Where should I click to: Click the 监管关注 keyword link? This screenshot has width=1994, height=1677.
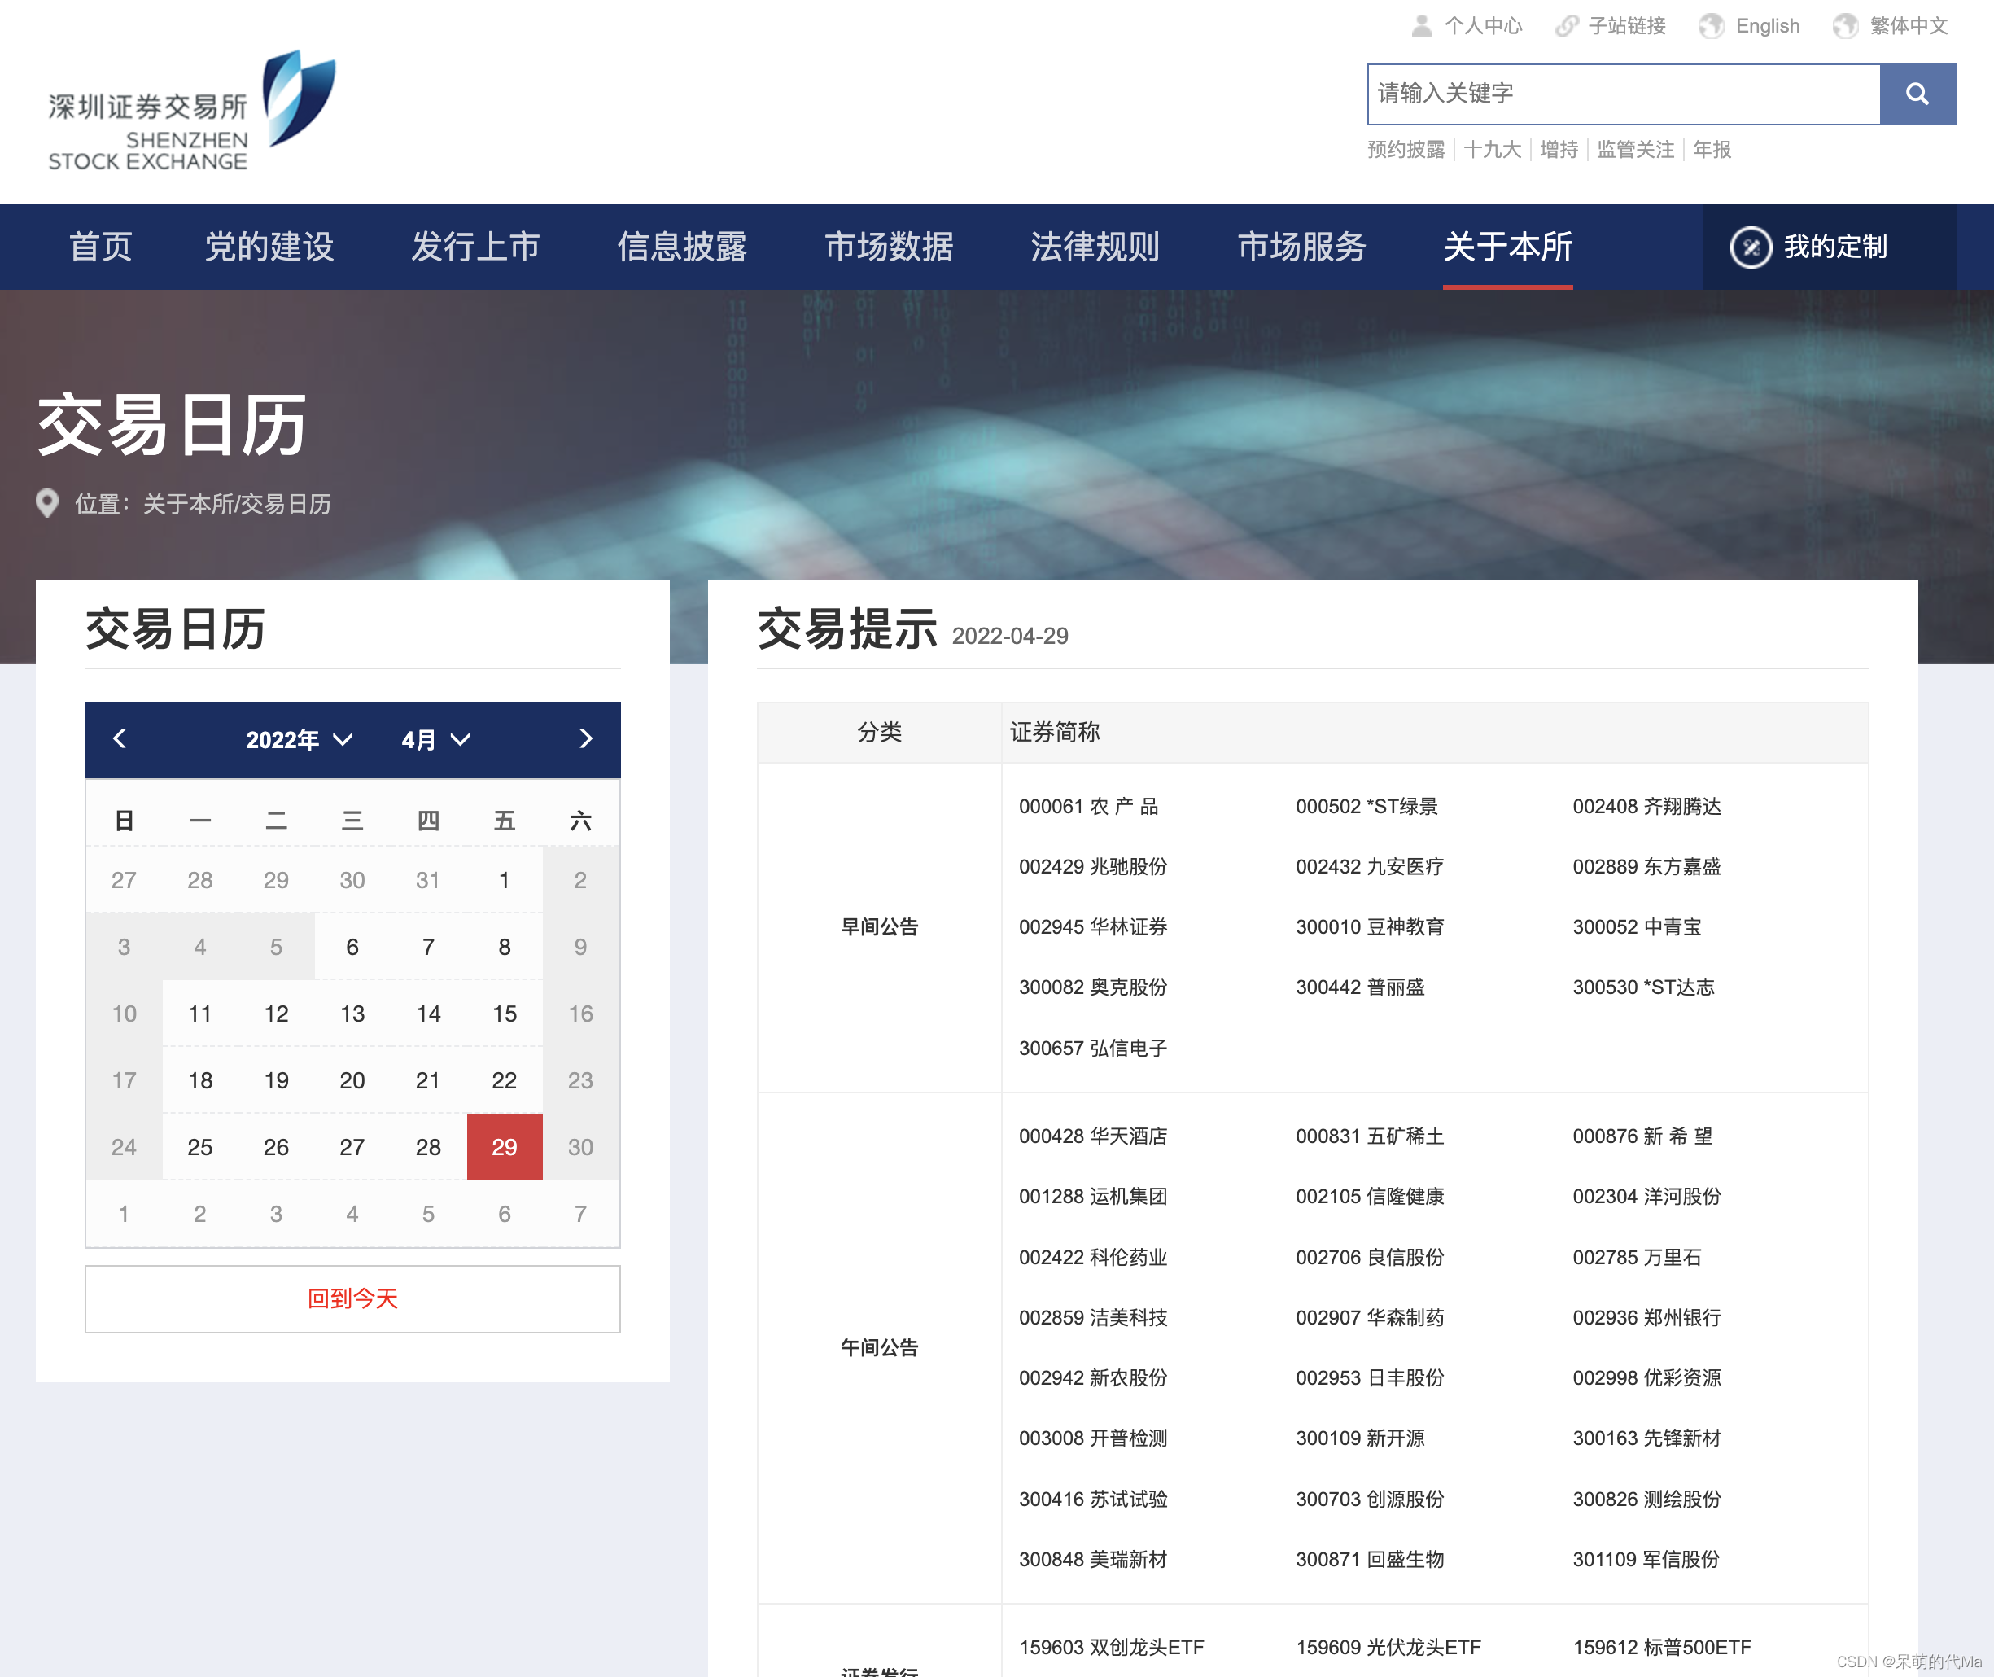tap(1635, 149)
